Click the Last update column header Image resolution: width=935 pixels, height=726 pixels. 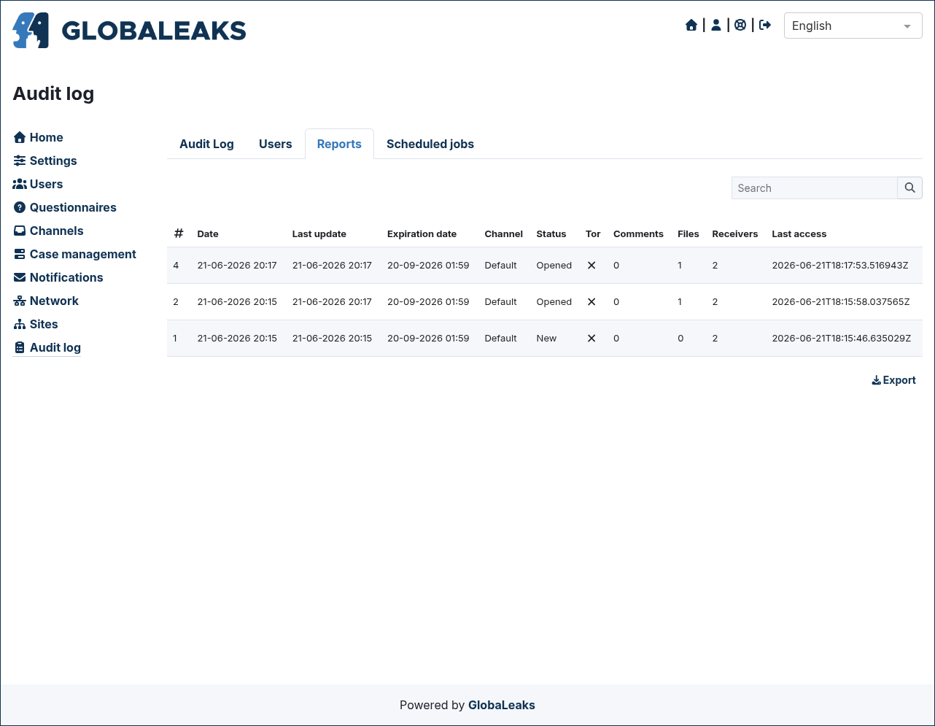coord(319,234)
